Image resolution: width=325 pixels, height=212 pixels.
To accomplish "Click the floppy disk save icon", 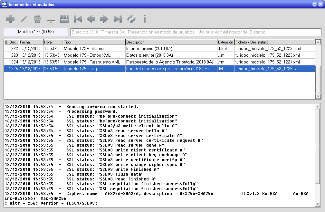I will tap(64, 19).
